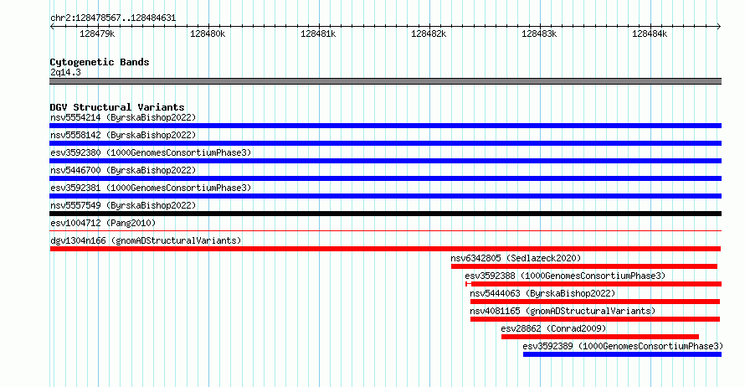
Task: Click the 2q14.3 band label
Action: click(65, 73)
